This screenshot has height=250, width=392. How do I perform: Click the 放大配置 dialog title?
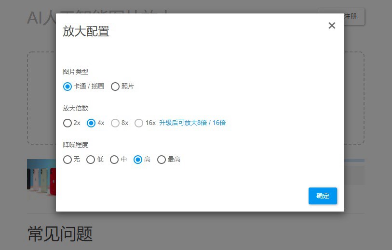[x=86, y=31]
